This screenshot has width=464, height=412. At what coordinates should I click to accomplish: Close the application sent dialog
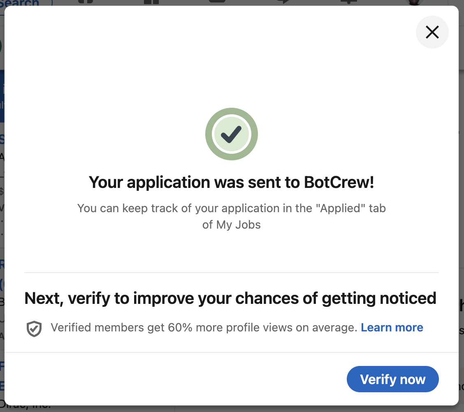[432, 32]
